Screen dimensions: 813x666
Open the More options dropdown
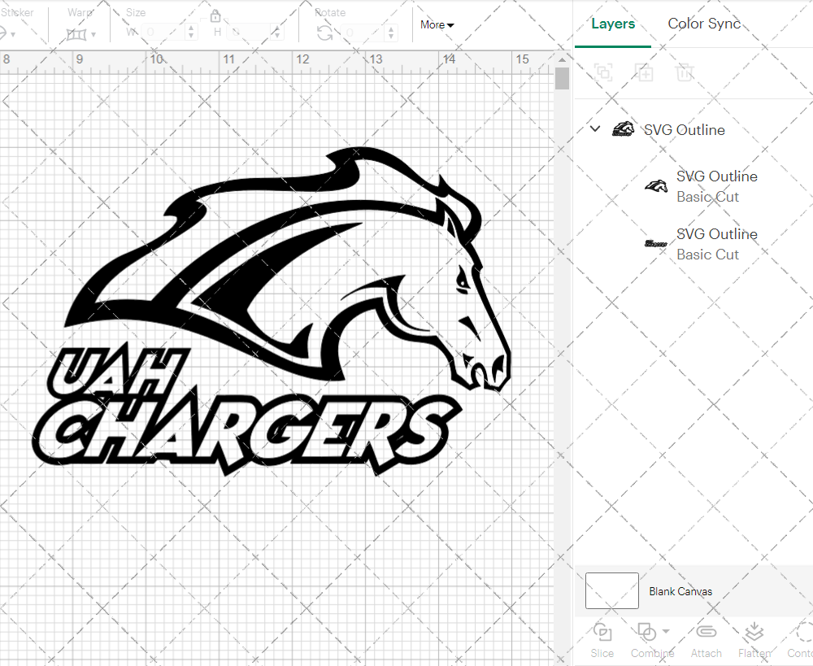(437, 24)
